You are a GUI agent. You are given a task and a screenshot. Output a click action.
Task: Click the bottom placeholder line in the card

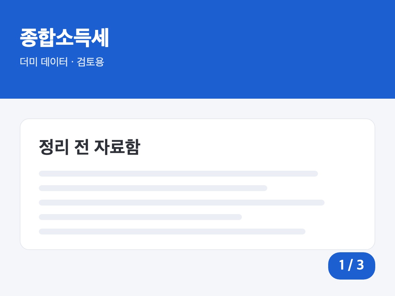172,232
